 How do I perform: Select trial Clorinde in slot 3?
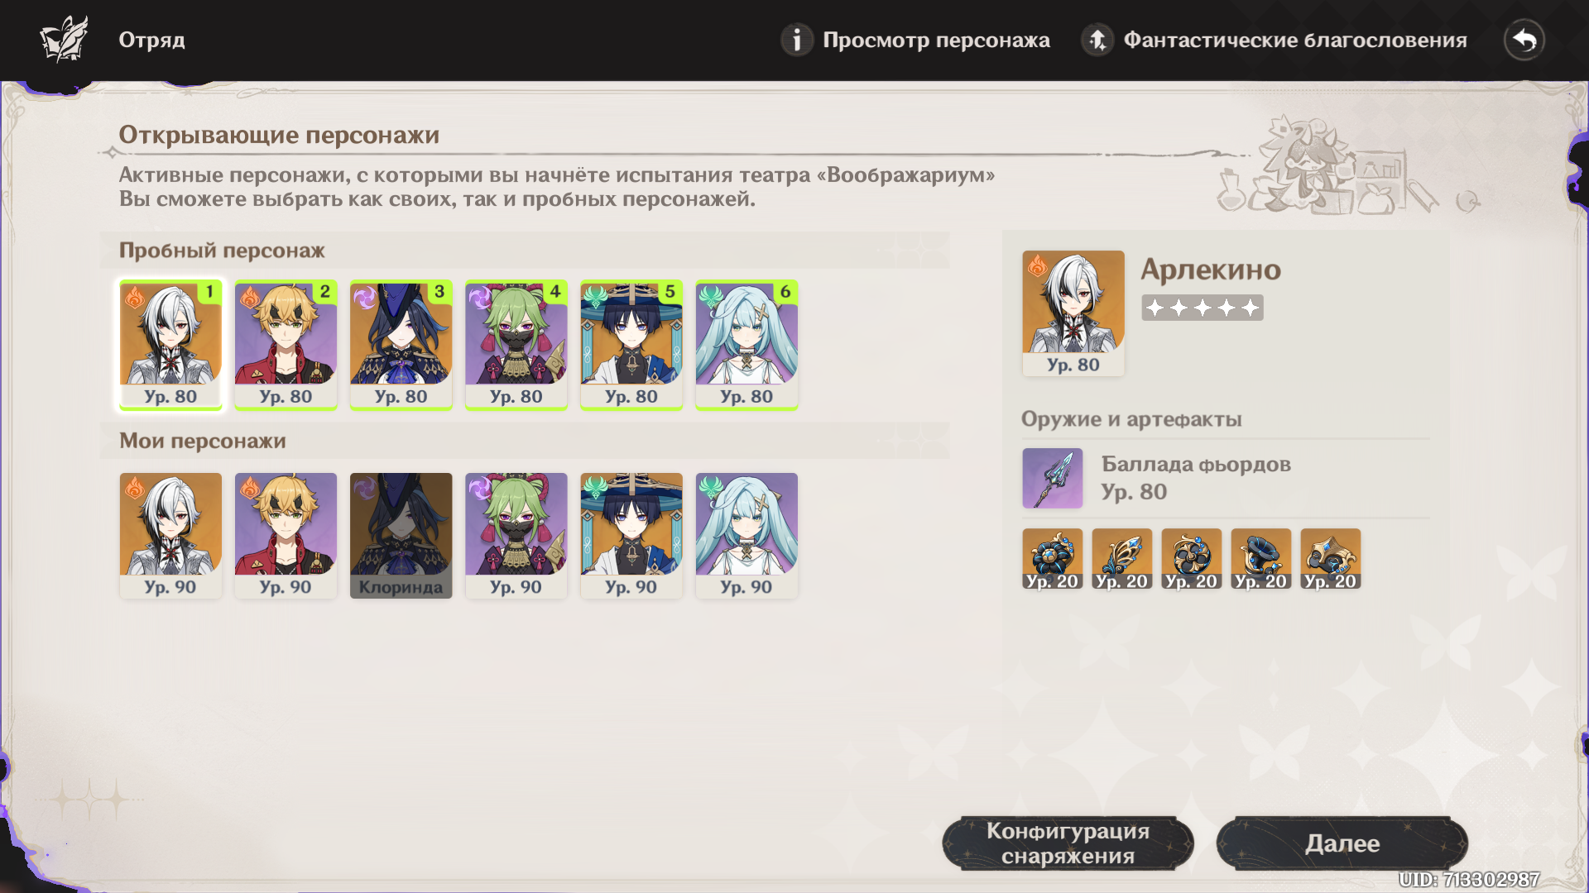coord(401,345)
